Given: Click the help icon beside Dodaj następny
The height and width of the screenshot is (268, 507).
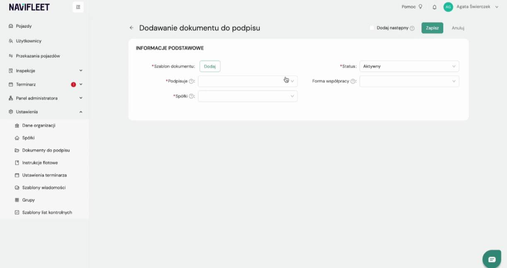Looking at the screenshot, I should [412, 28].
